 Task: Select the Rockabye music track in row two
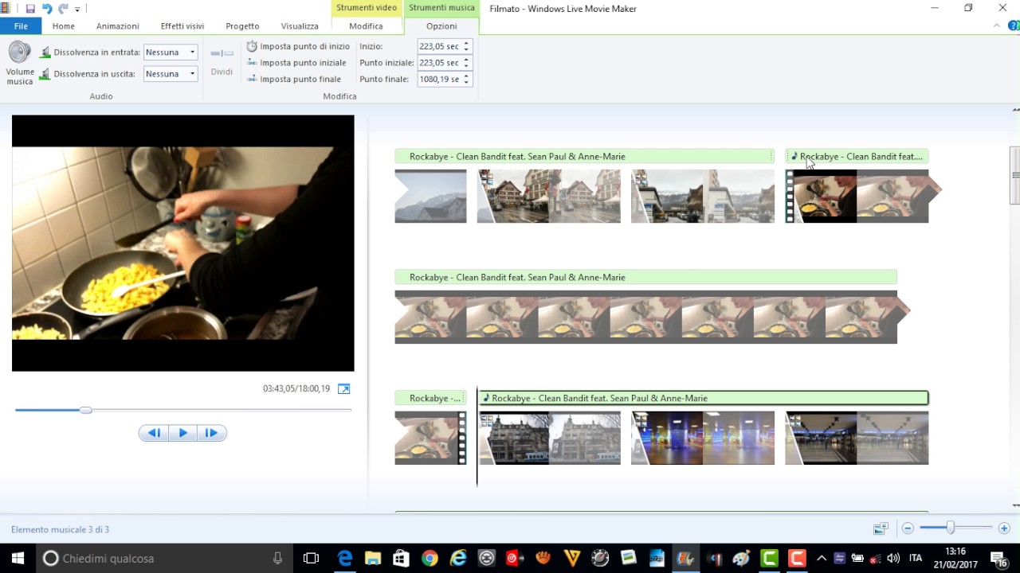646,277
